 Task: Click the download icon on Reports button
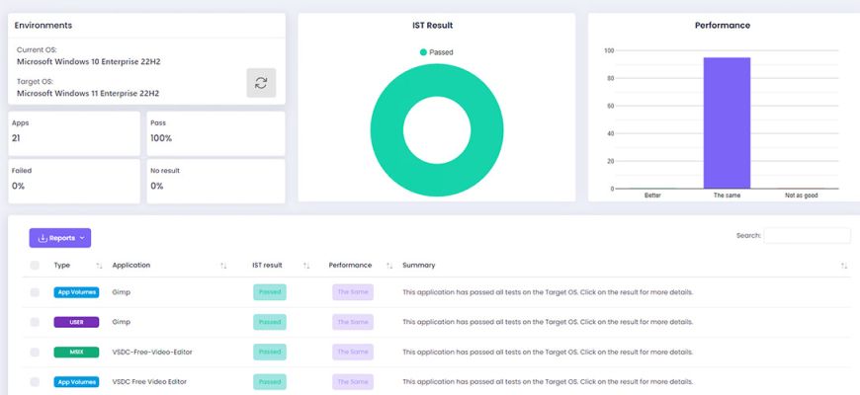pos(43,238)
